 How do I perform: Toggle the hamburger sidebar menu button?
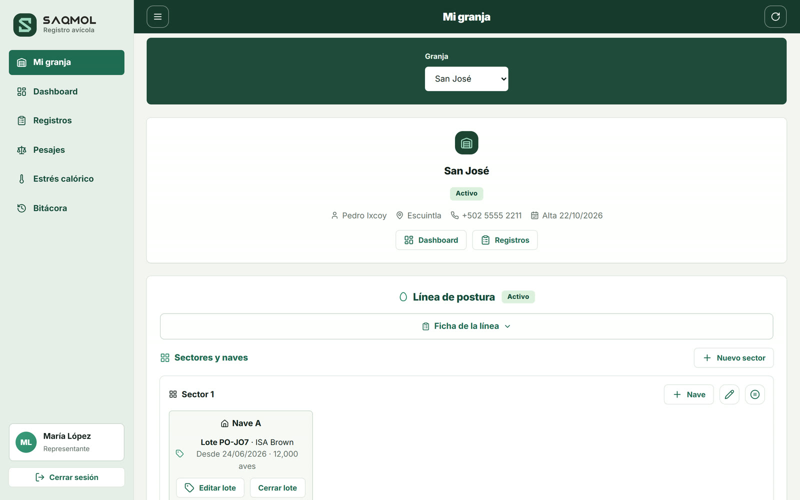click(x=157, y=16)
